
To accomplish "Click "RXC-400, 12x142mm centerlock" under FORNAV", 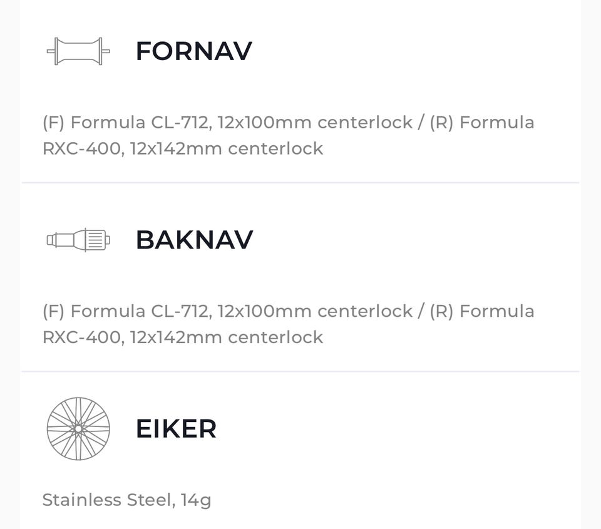I will pyautogui.click(x=183, y=149).
